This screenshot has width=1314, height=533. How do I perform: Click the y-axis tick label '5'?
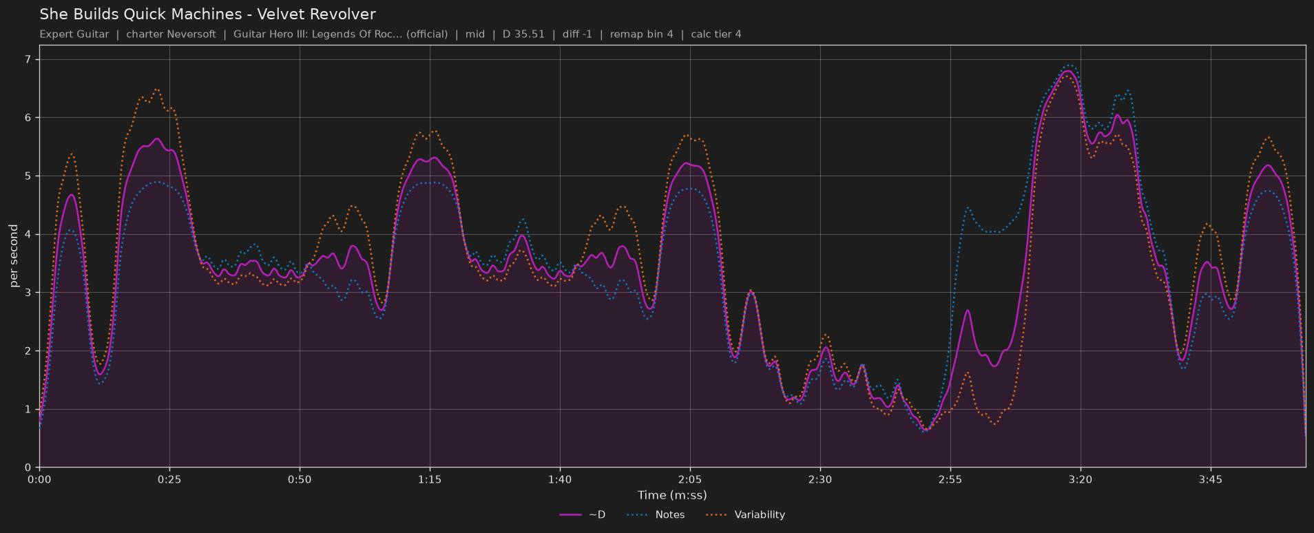coord(28,176)
